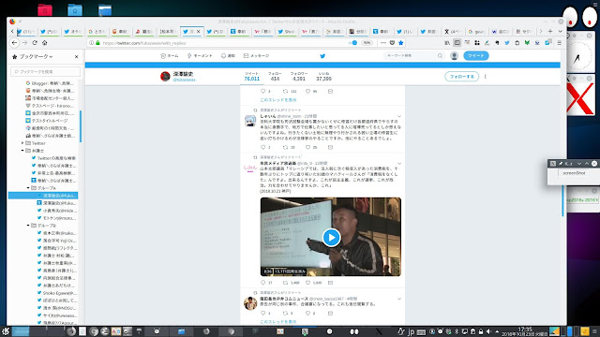Image resolution: width=600 pixels, height=337 pixels.
Task: Toggle the sidebar view toolbar icon
Action: (x=457, y=43)
